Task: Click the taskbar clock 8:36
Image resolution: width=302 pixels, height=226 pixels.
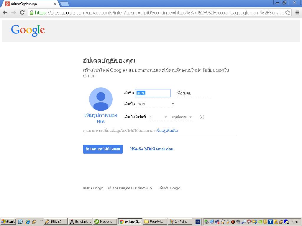Action: tap(295, 222)
